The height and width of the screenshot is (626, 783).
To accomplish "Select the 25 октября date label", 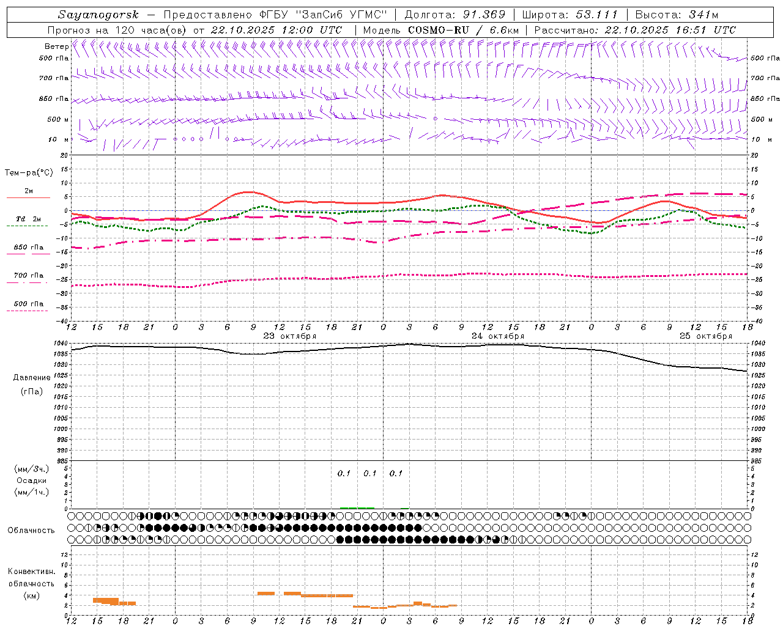I will click(705, 336).
